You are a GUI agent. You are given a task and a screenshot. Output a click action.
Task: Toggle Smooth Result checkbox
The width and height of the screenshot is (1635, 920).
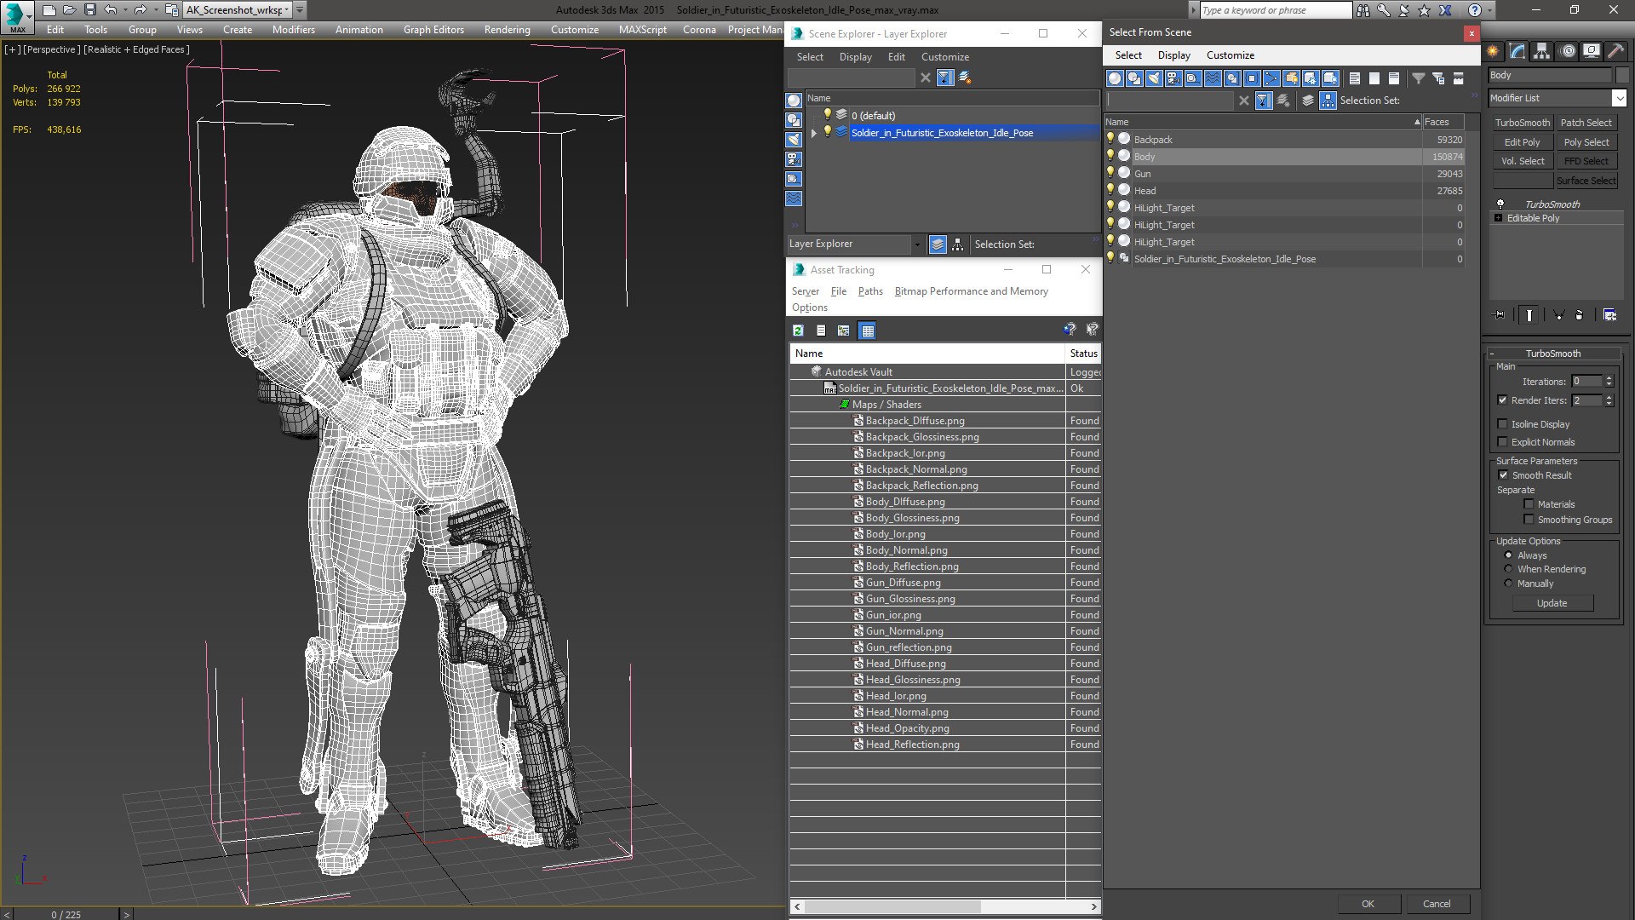pyautogui.click(x=1503, y=475)
